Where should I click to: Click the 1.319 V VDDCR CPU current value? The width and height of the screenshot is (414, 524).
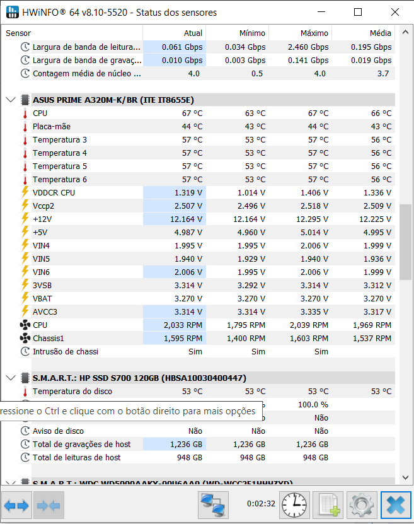(188, 193)
